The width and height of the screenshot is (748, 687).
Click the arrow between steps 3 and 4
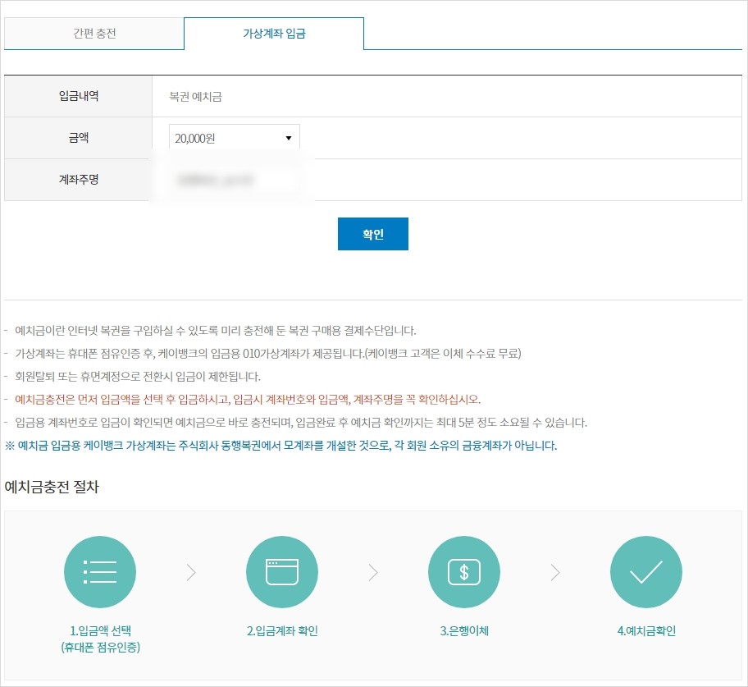(555, 572)
